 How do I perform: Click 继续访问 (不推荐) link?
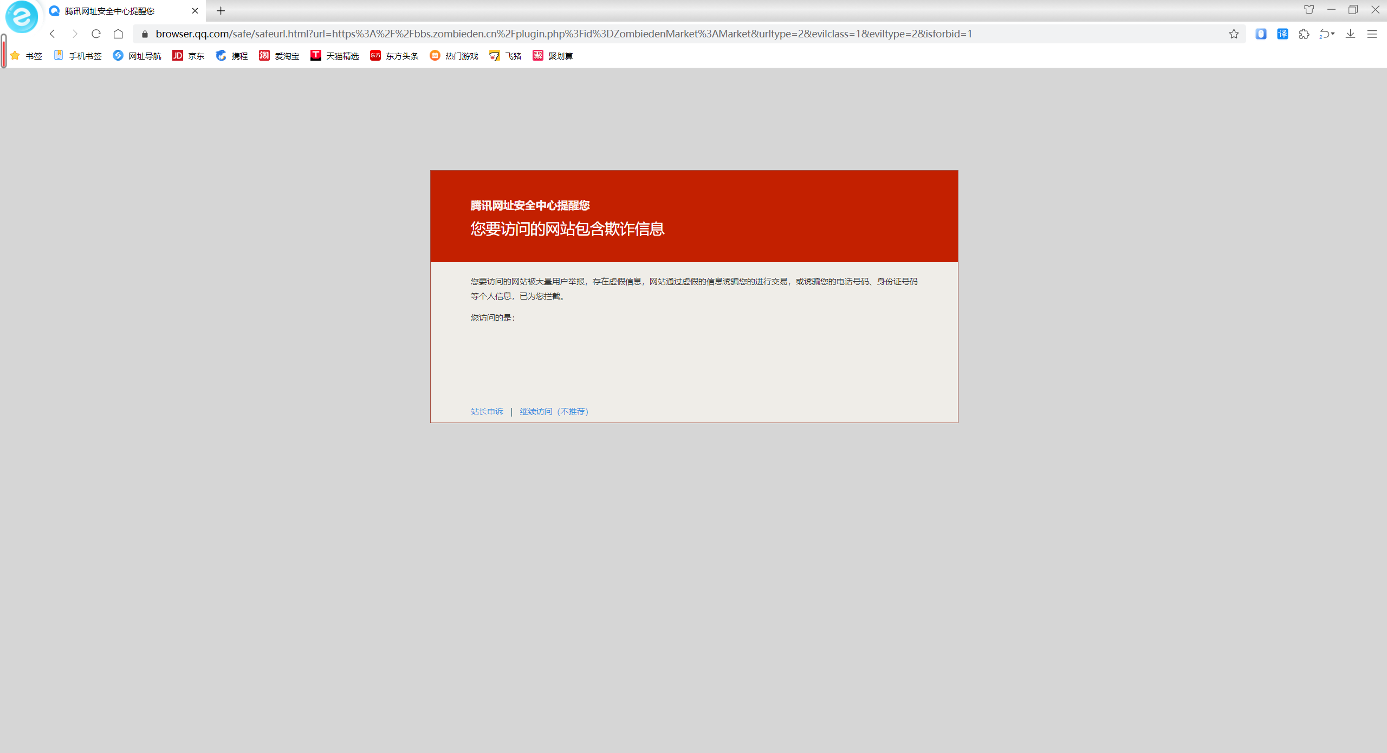[x=554, y=412]
